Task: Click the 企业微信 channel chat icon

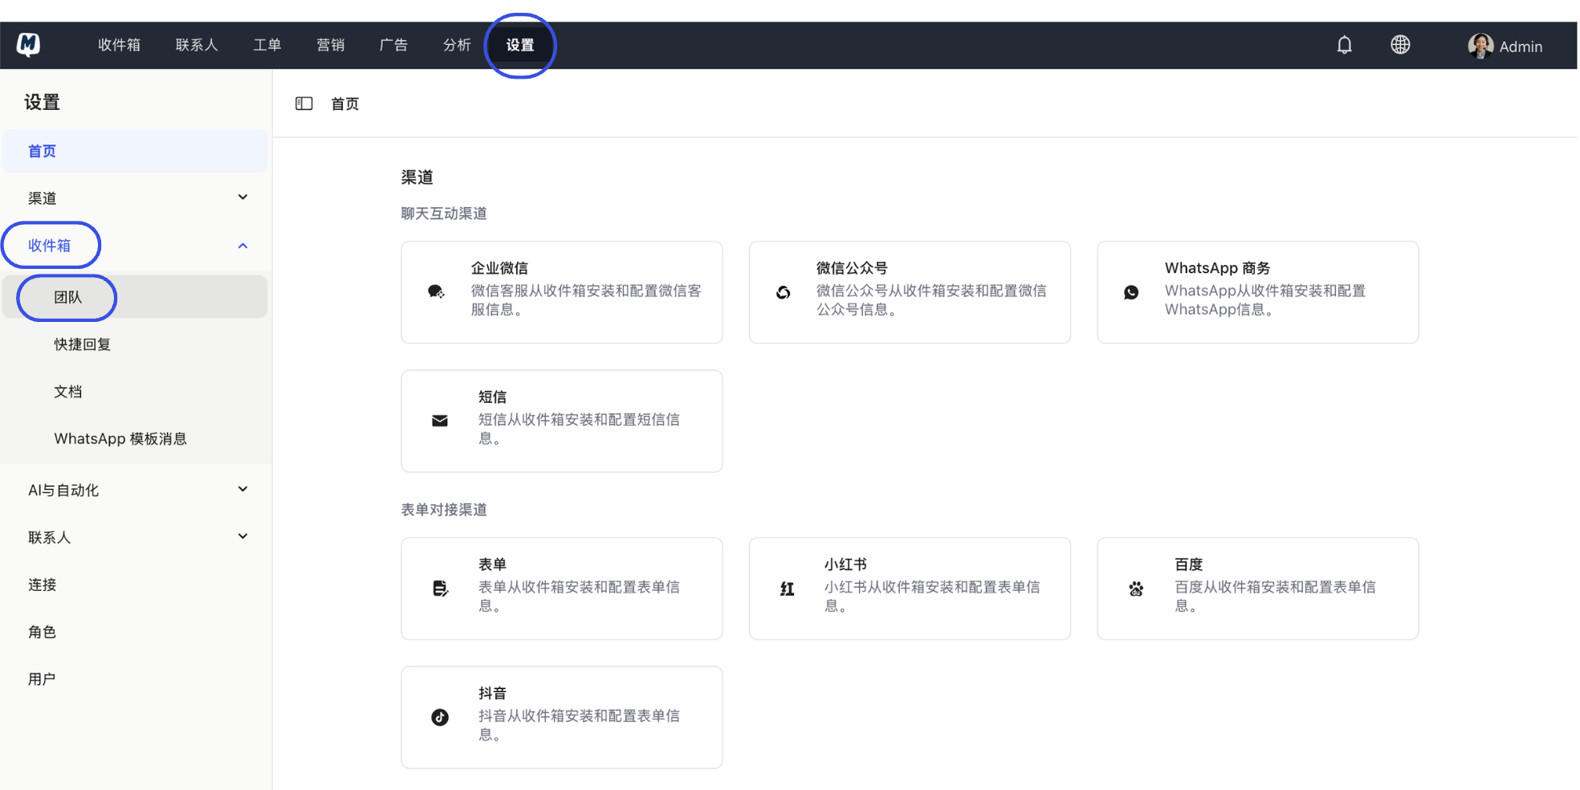Action: coord(436,291)
